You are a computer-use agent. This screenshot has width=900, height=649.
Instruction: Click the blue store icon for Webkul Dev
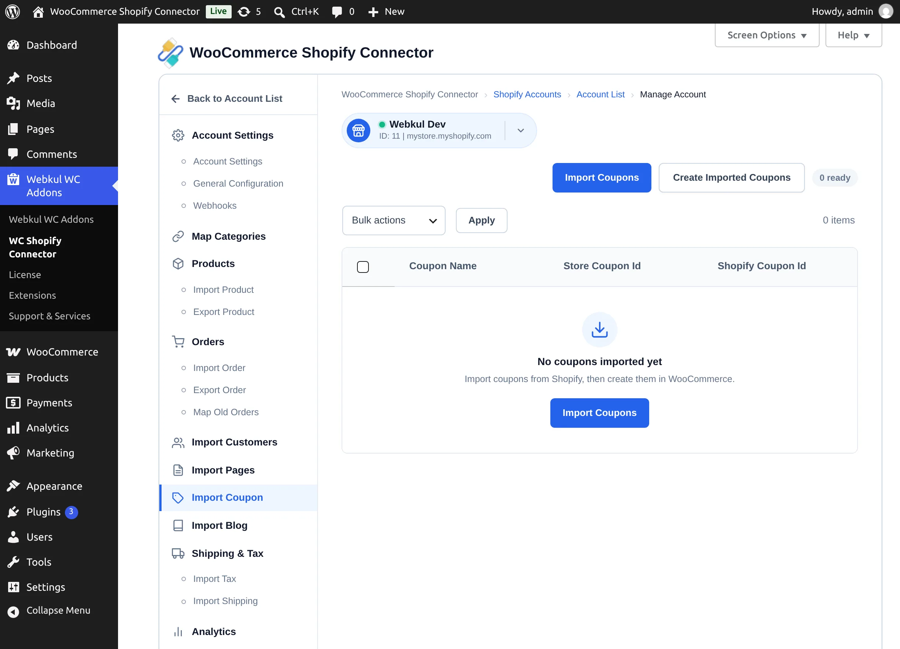click(358, 131)
